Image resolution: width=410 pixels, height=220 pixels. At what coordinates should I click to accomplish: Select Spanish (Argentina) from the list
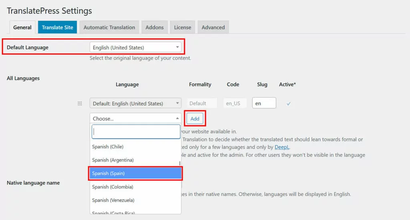[x=135, y=160]
